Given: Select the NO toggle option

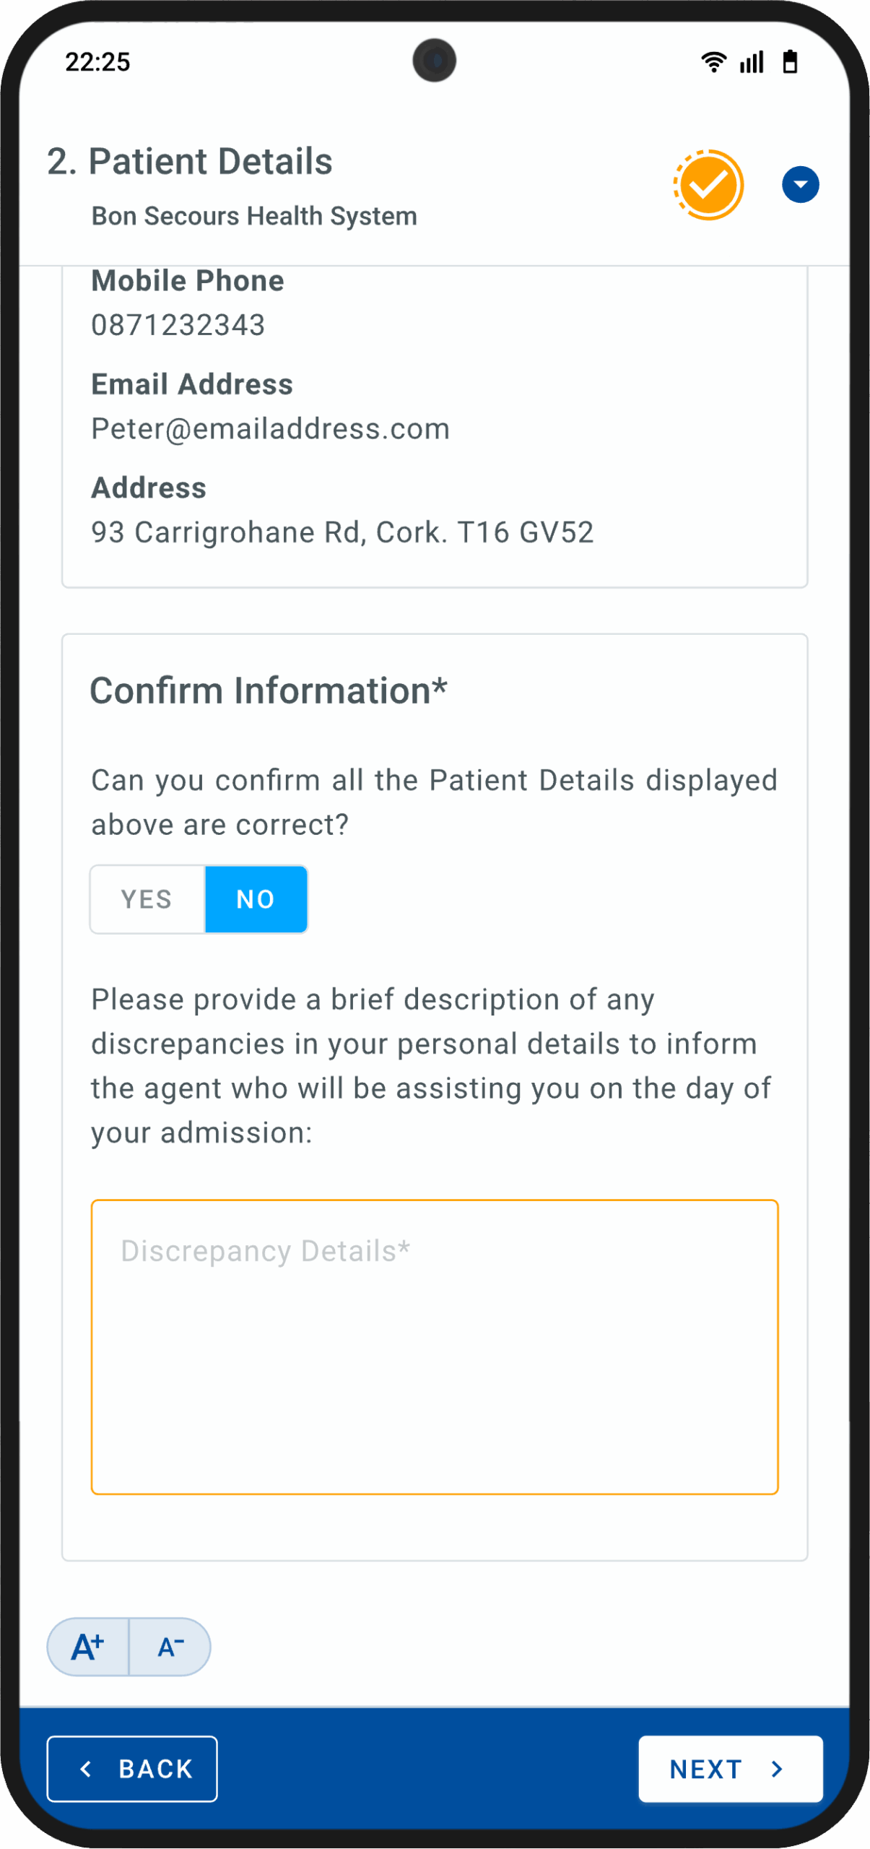Looking at the screenshot, I should click(x=256, y=899).
